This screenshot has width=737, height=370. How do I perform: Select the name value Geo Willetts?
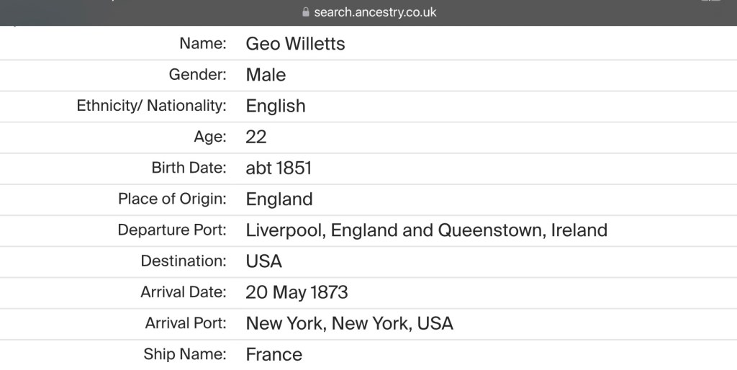[295, 44]
